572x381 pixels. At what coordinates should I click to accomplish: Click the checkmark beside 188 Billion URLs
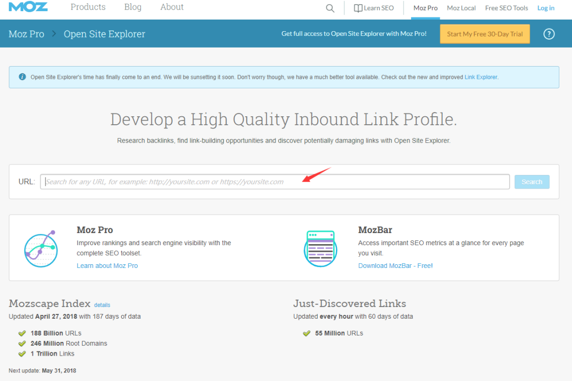point(22,333)
